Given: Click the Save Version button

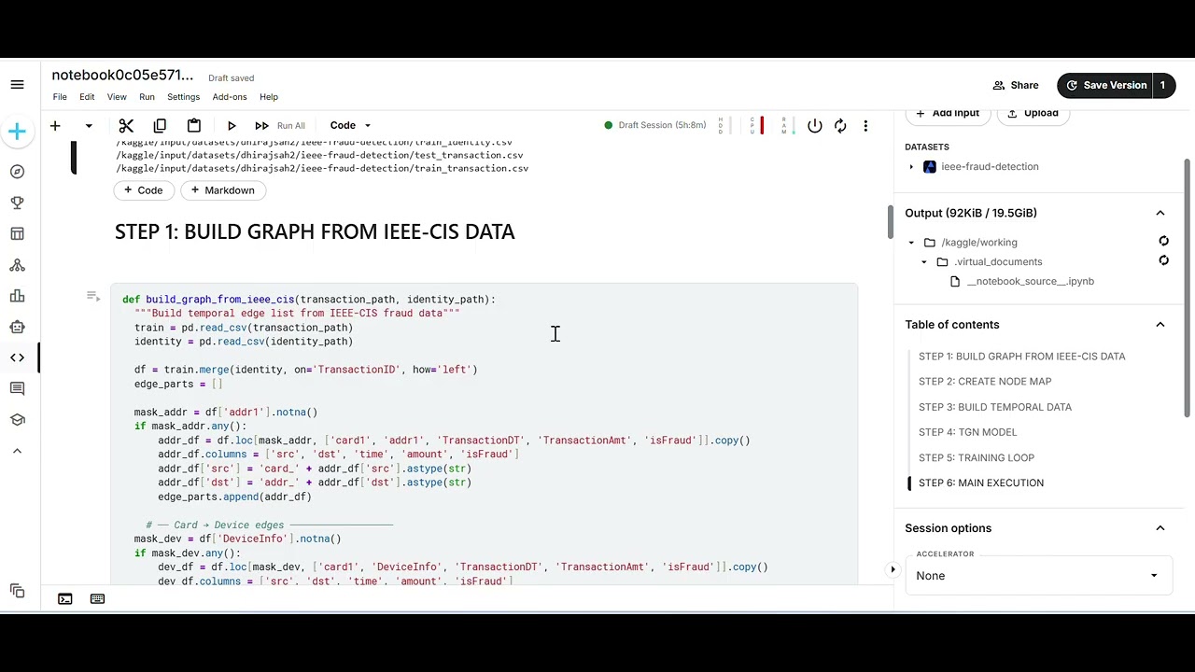Looking at the screenshot, I should [x=1104, y=85].
